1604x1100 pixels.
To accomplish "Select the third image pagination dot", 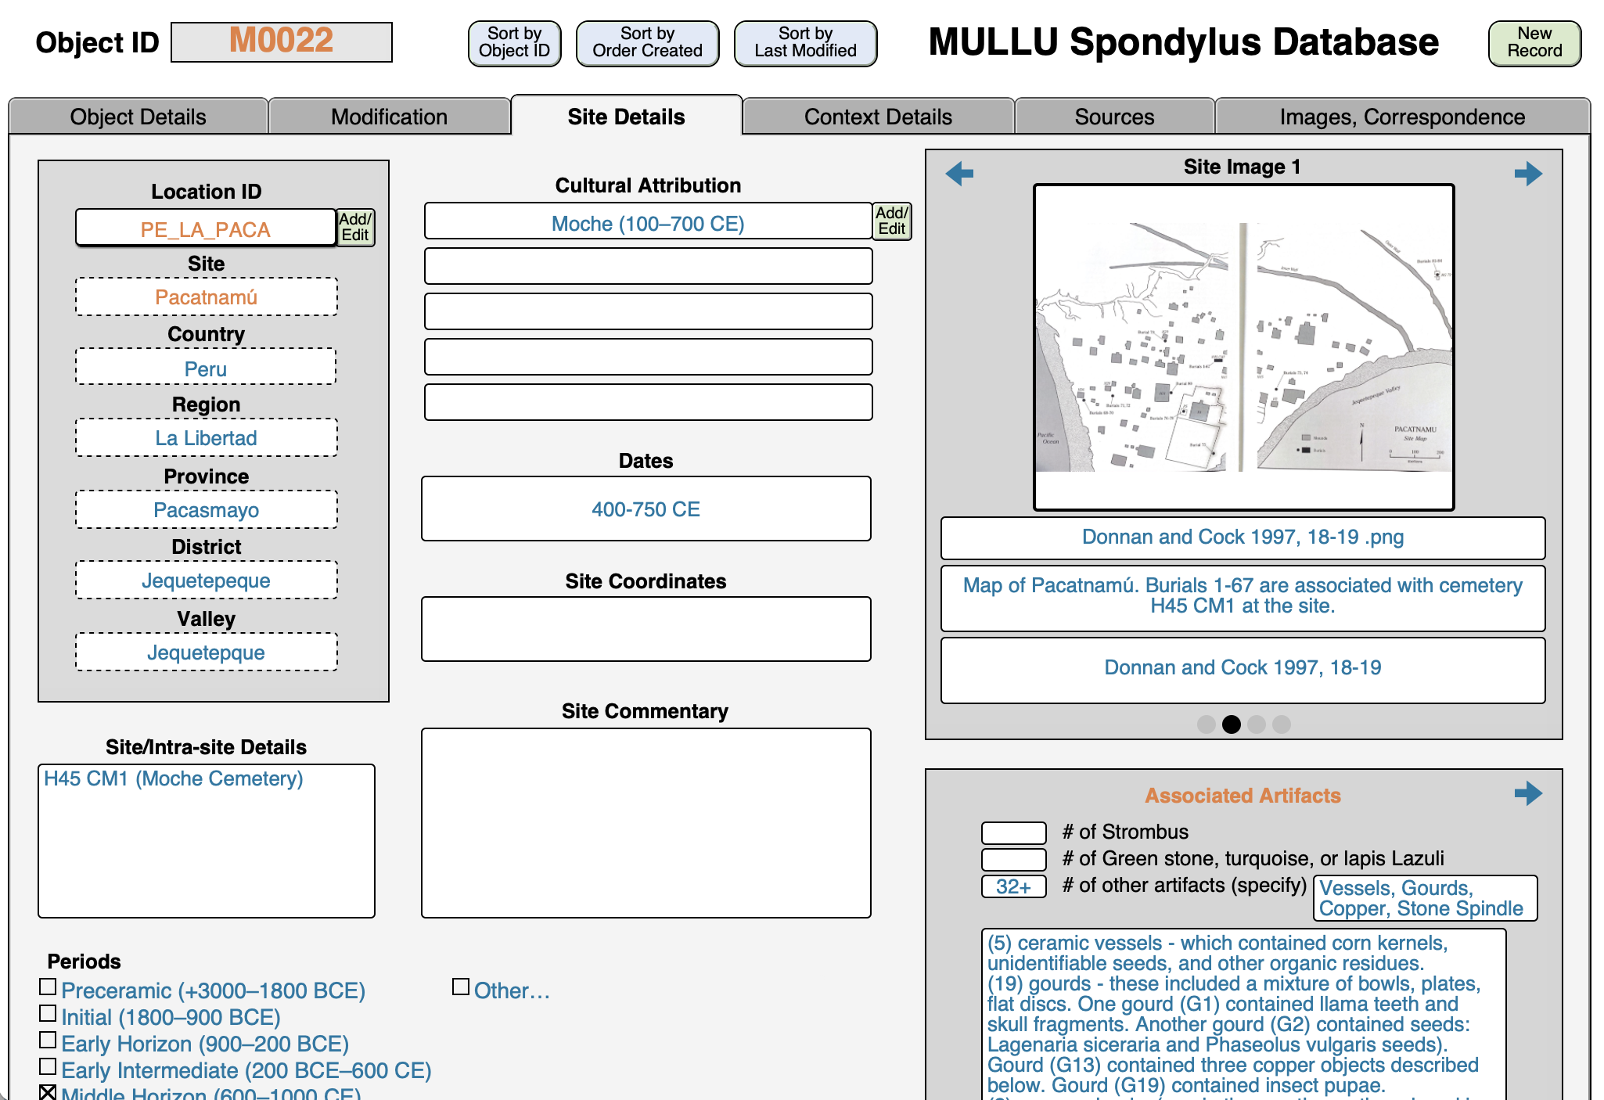I will (x=1257, y=724).
